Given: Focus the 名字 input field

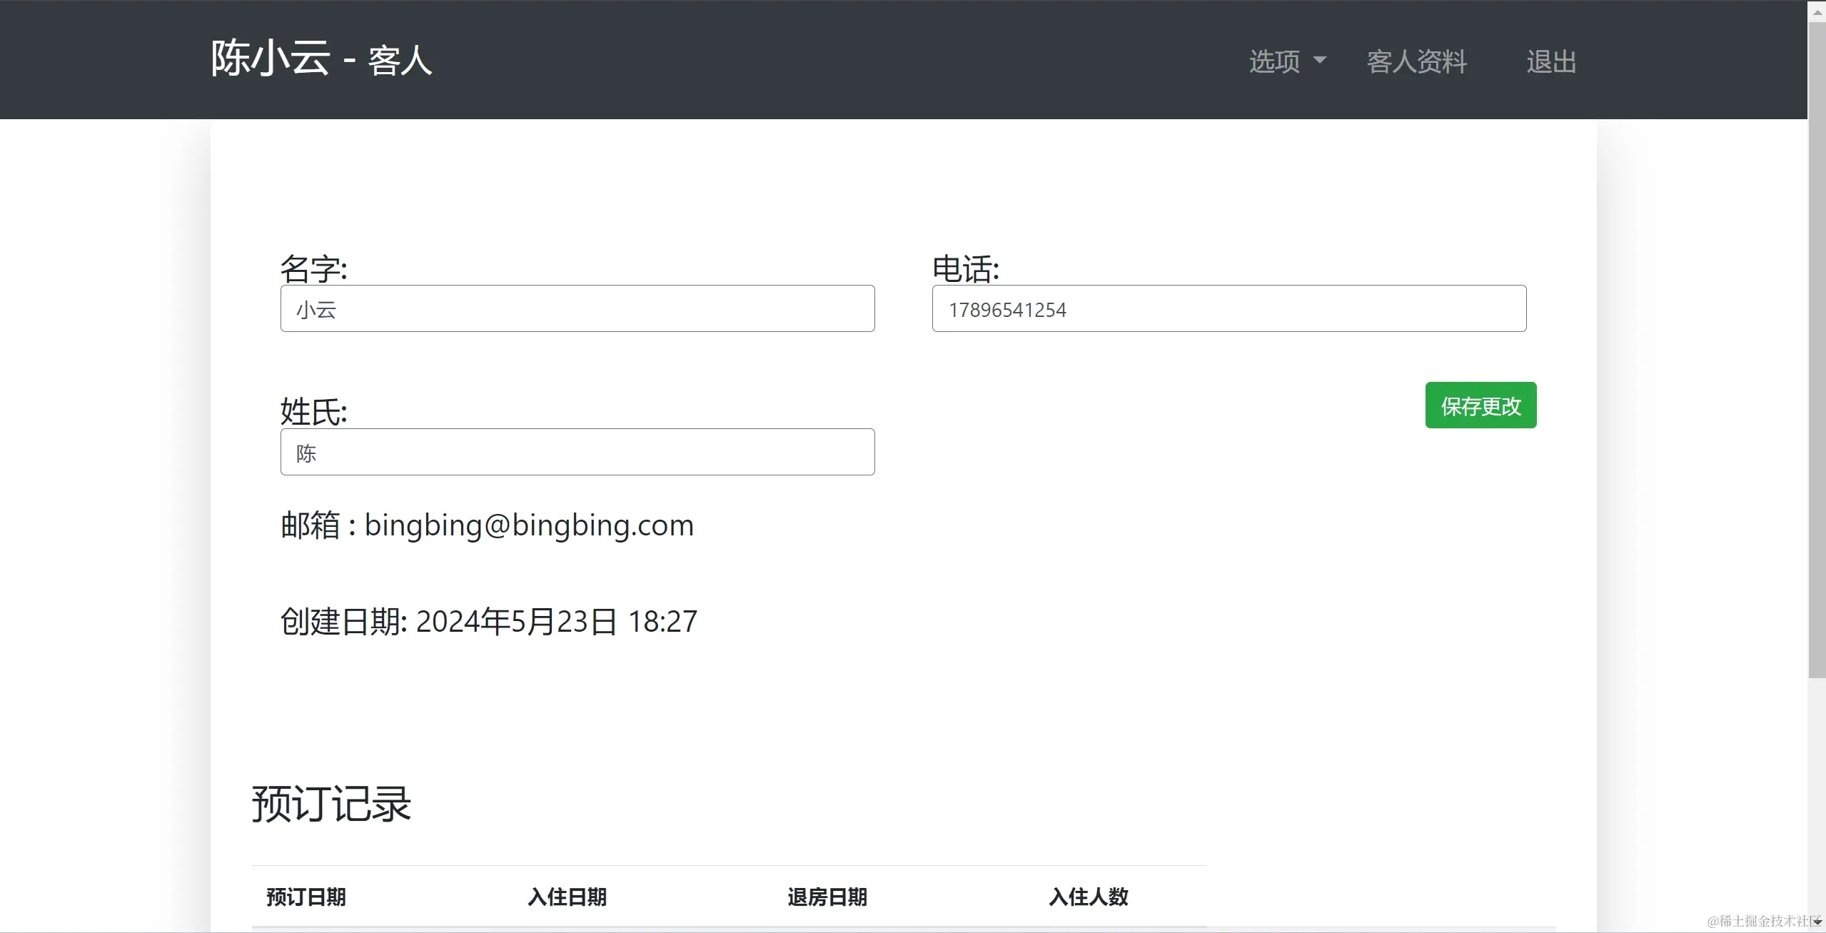Looking at the screenshot, I should point(577,308).
